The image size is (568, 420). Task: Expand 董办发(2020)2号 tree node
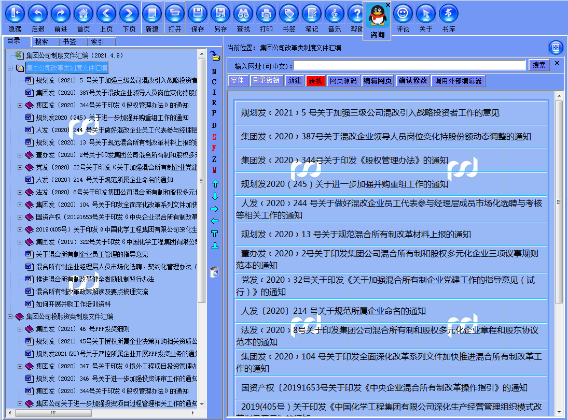point(20,155)
